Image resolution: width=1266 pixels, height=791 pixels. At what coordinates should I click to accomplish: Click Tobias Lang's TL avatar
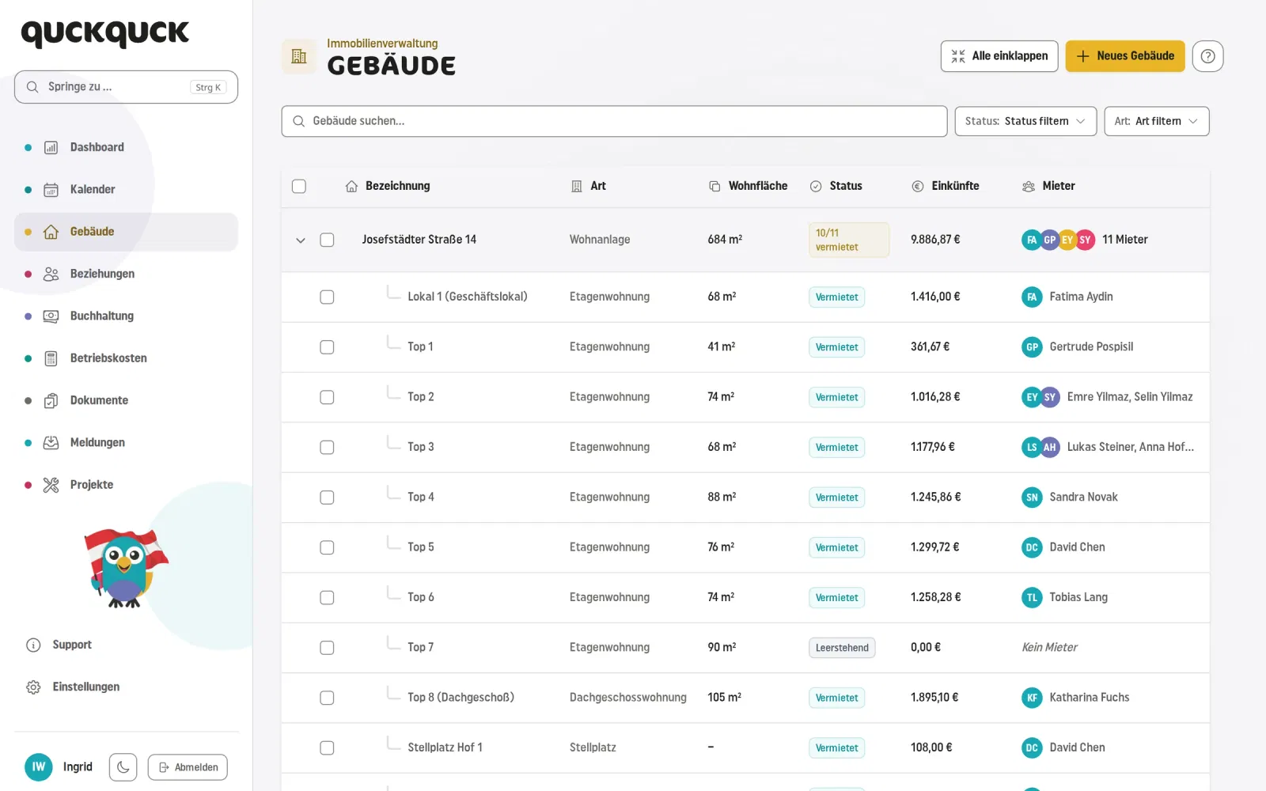[x=1032, y=598]
